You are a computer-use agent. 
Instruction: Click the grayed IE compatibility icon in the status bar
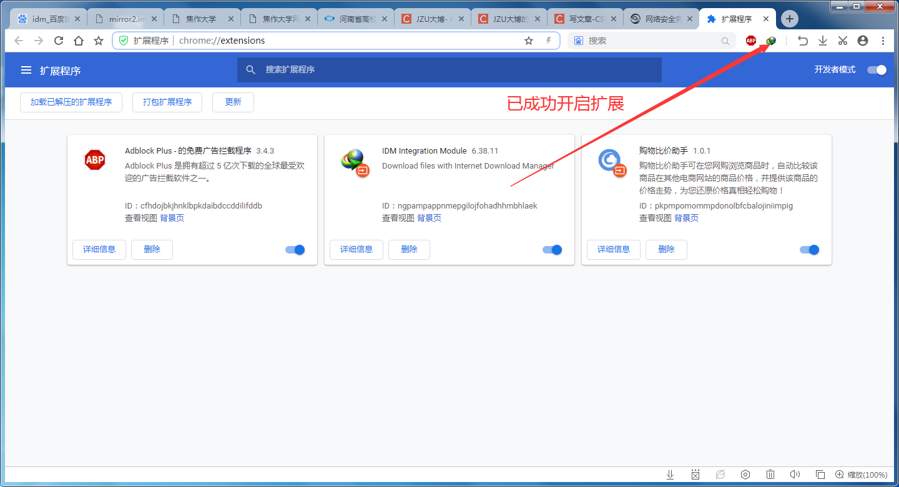pyautogui.click(x=720, y=475)
